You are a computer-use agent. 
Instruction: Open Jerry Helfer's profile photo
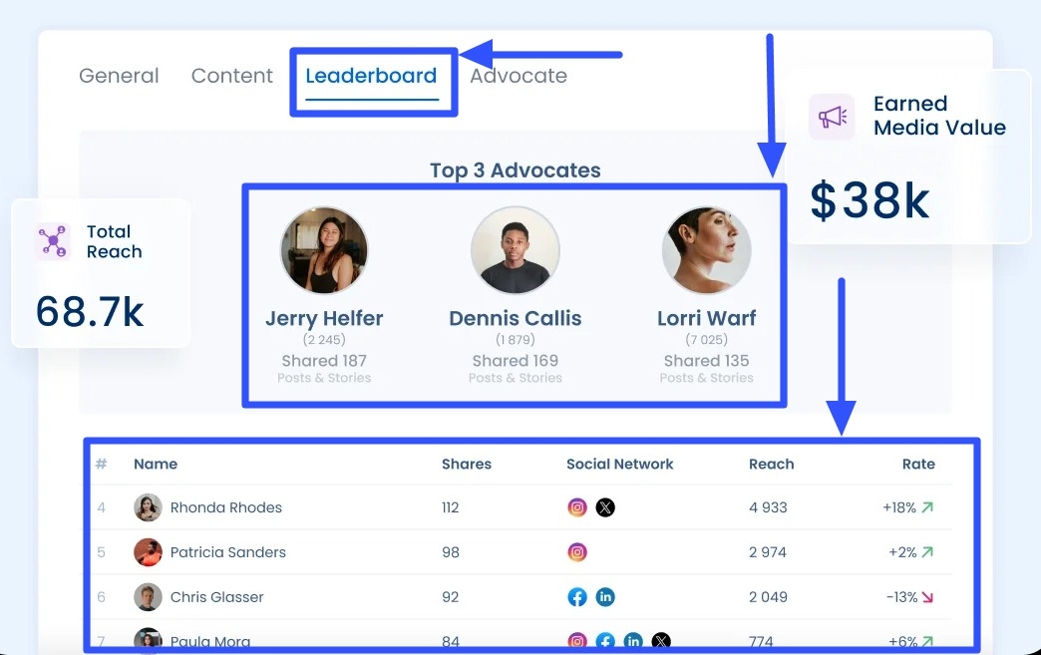tap(324, 249)
